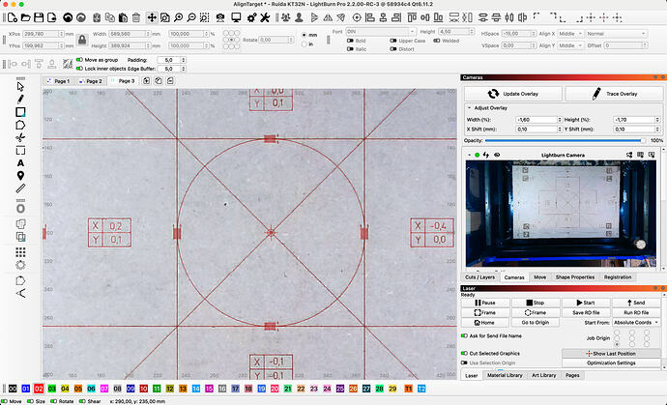Click the Zoom Out magnifier icon
667x405 pixels.
point(191,17)
